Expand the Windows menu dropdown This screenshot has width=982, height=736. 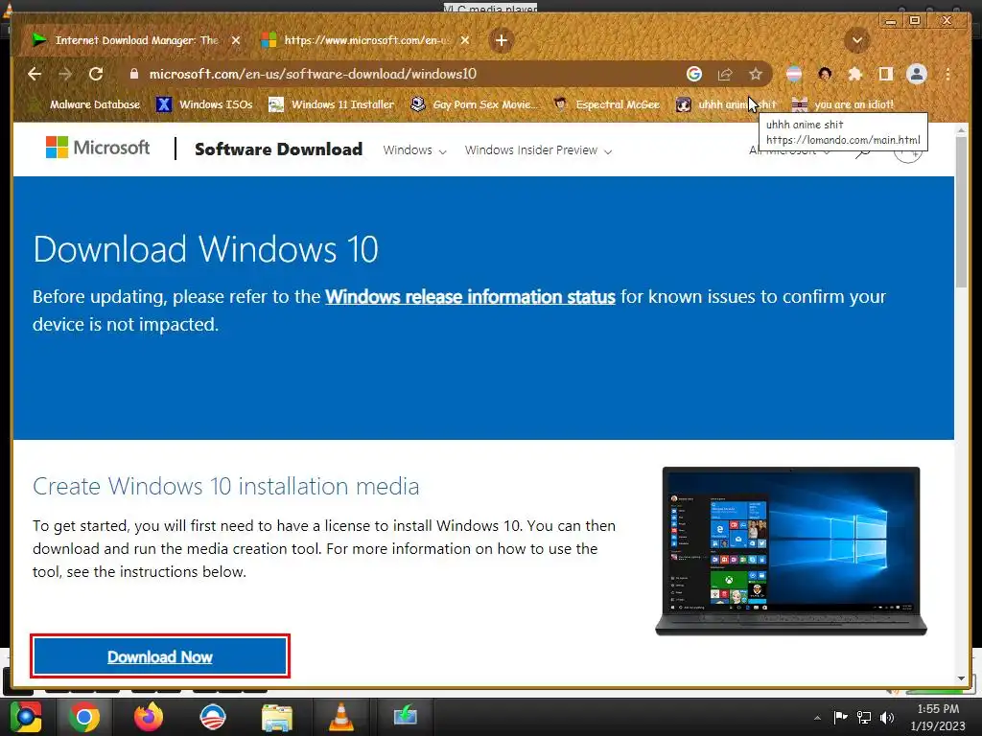click(x=414, y=150)
